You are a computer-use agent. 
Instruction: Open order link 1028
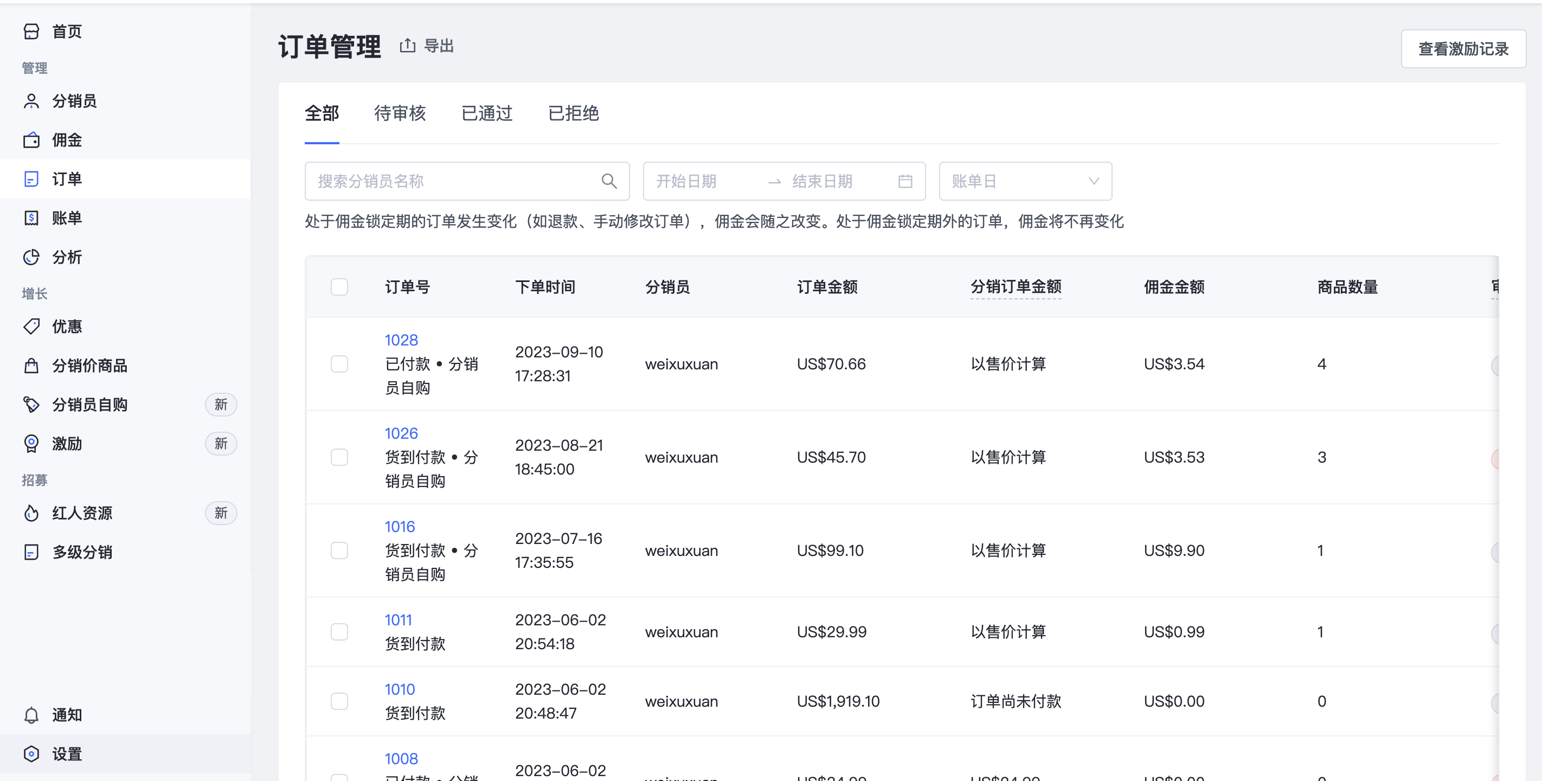(x=401, y=340)
